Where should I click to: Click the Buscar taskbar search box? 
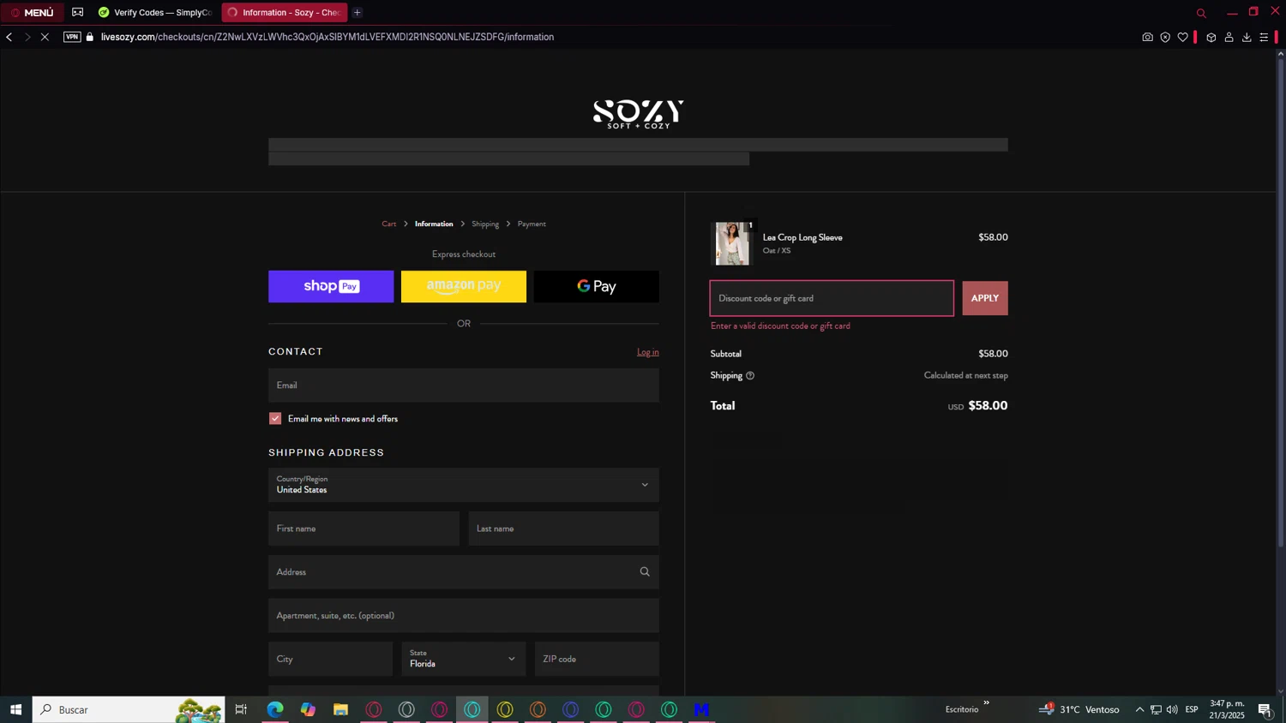[129, 709]
